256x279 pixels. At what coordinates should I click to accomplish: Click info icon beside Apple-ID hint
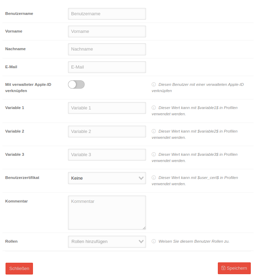(x=154, y=84)
